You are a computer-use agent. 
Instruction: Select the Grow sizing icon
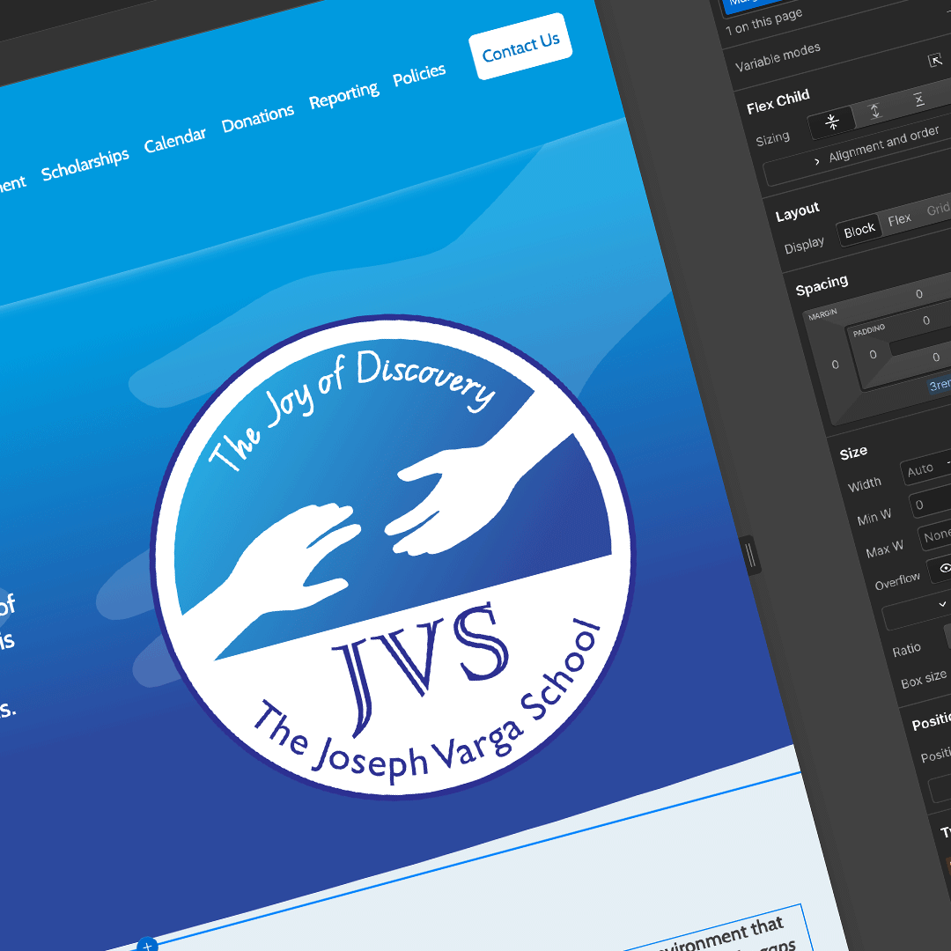(875, 111)
